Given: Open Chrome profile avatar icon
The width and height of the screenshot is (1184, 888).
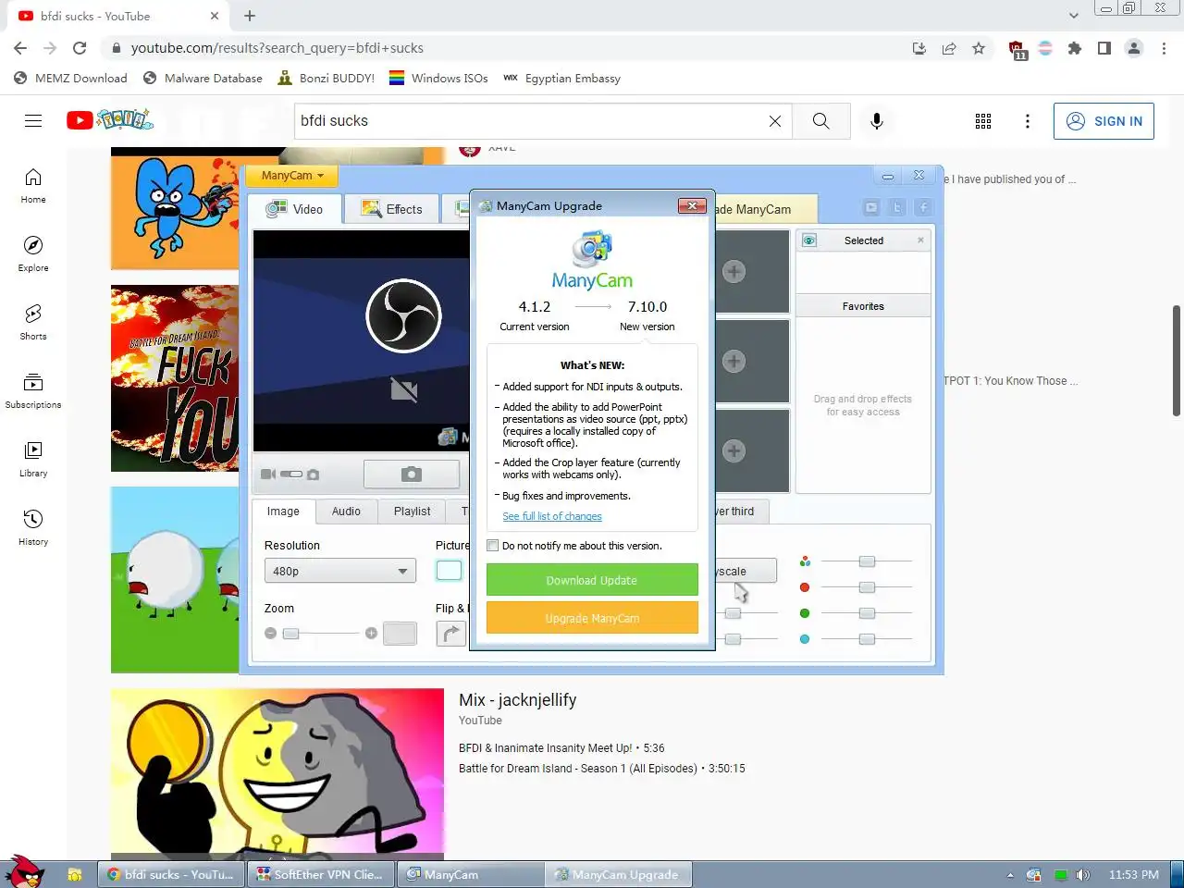Looking at the screenshot, I should 1134,48.
